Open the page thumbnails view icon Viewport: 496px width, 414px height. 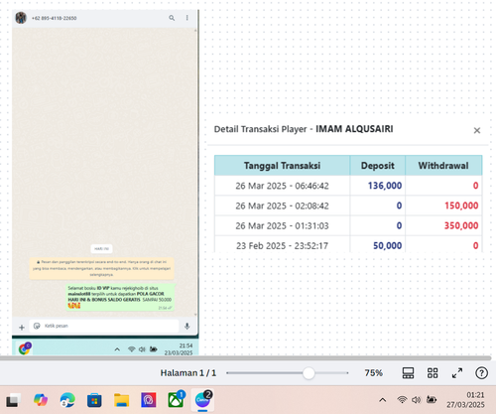(408, 373)
